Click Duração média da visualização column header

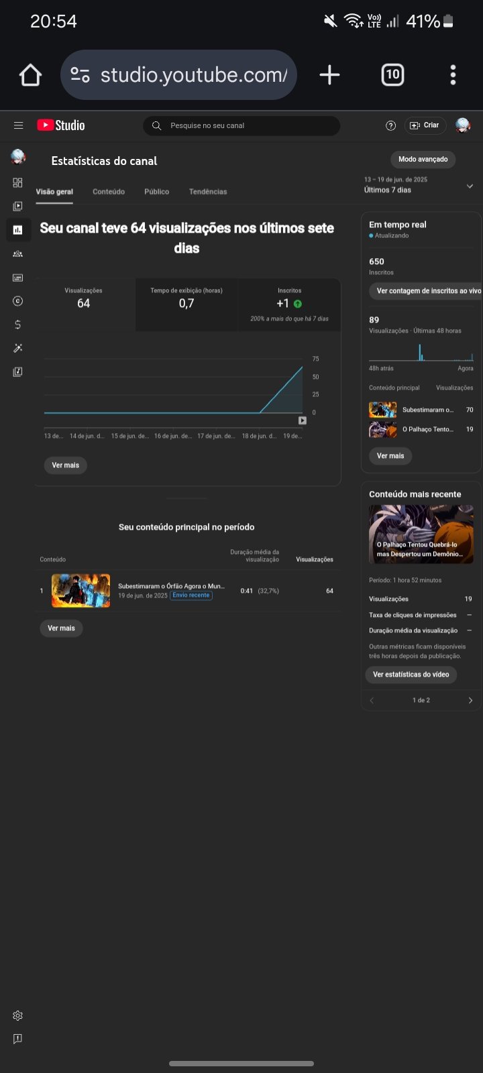coord(255,556)
